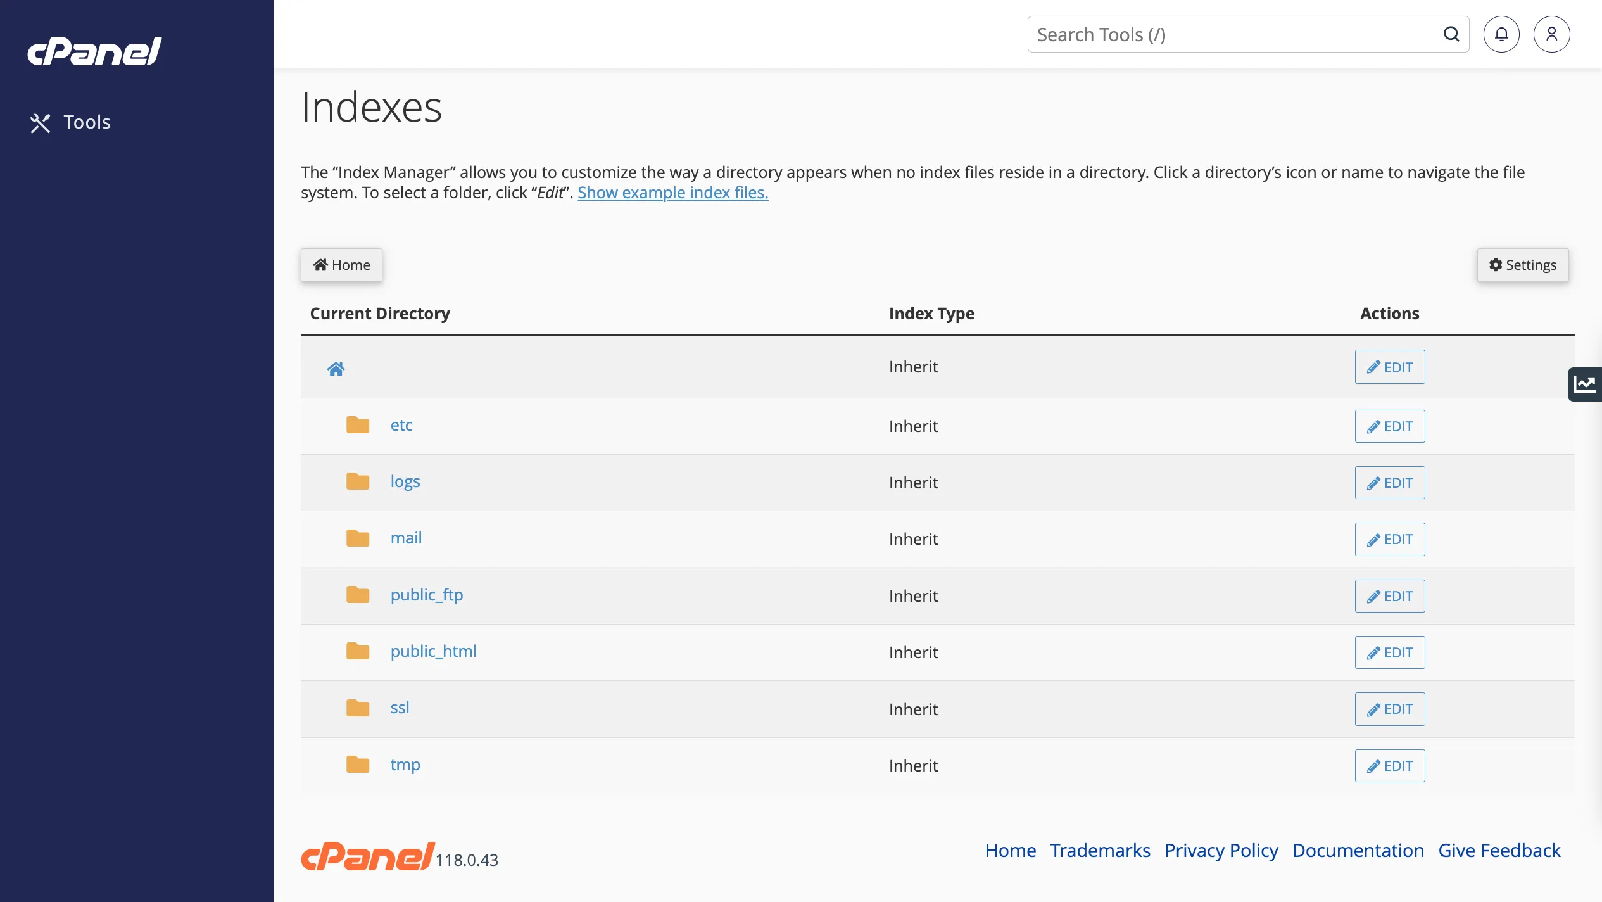The width and height of the screenshot is (1602, 902).
Task: Open the statistics chart side tab
Action: coord(1585,384)
